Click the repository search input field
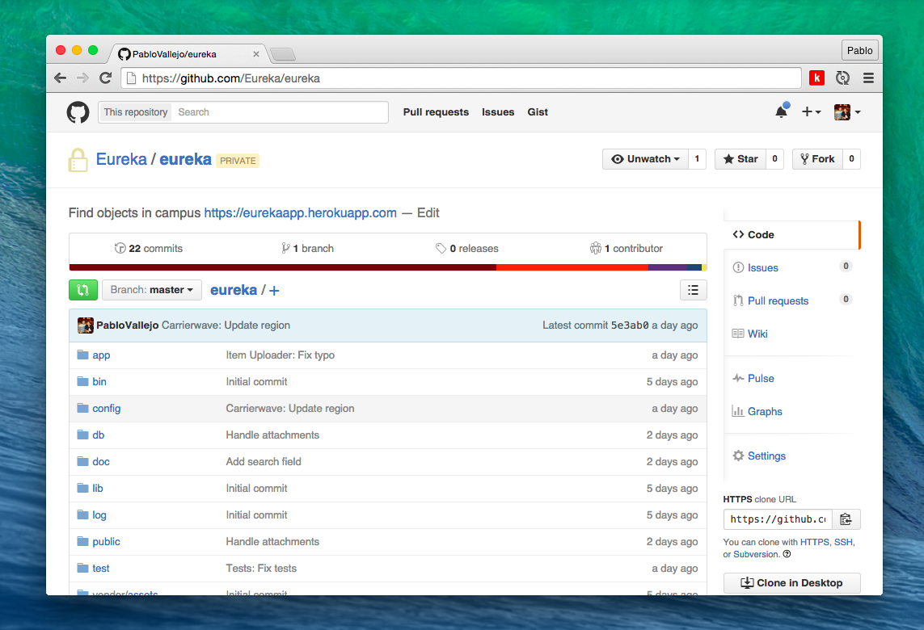Image resolution: width=924 pixels, height=630 pixels. tap(280, 112)
